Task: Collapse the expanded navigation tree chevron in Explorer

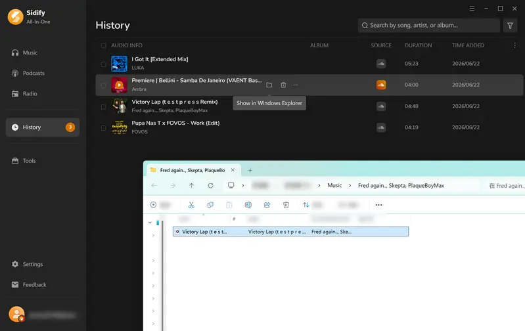Action: pos(150,222)
